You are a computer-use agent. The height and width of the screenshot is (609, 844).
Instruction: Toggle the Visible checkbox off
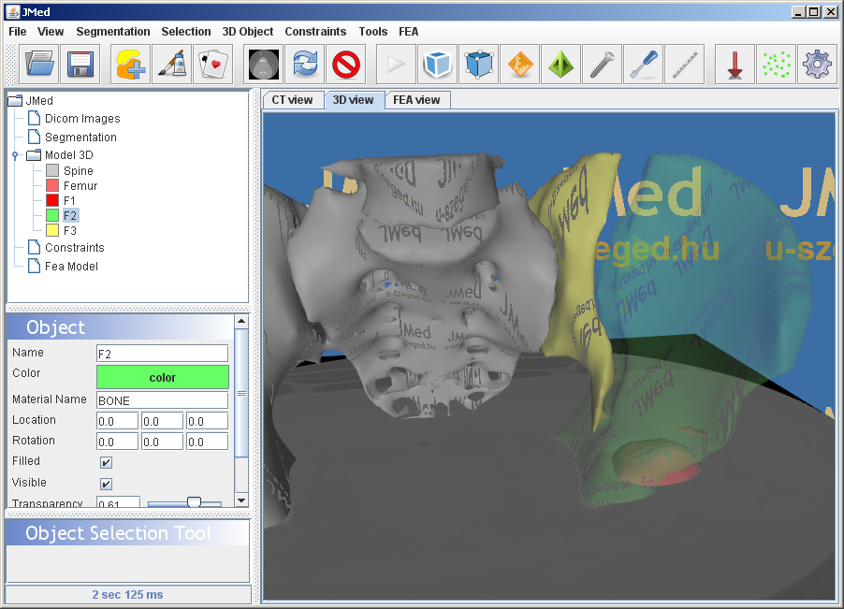tap(107, 484)
